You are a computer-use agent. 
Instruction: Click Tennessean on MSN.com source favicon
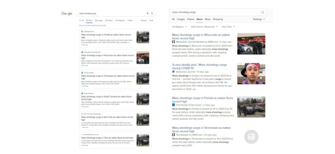point(173,135)
